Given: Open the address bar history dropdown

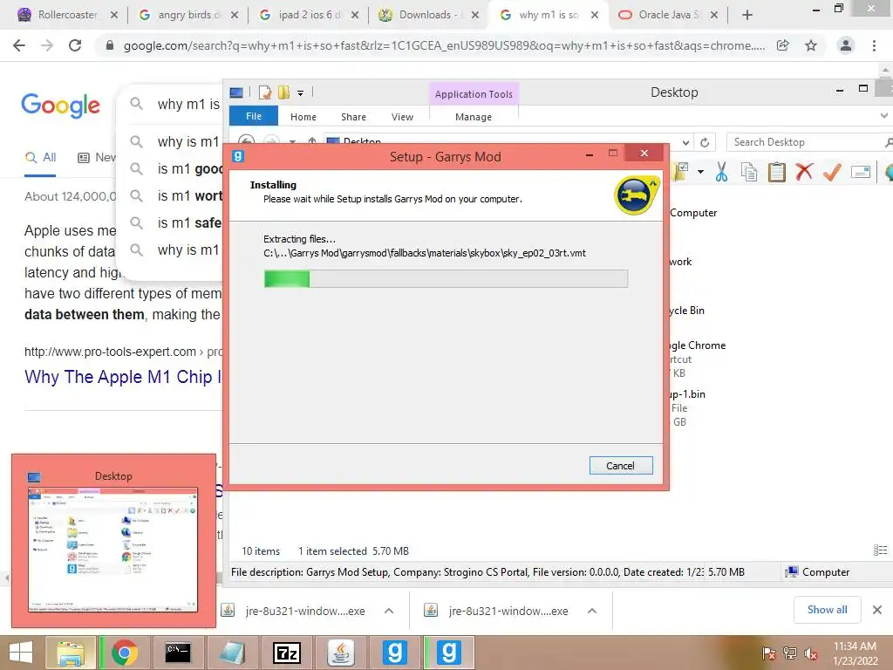Looking at the screenshot, I should [x=685, y=142].
